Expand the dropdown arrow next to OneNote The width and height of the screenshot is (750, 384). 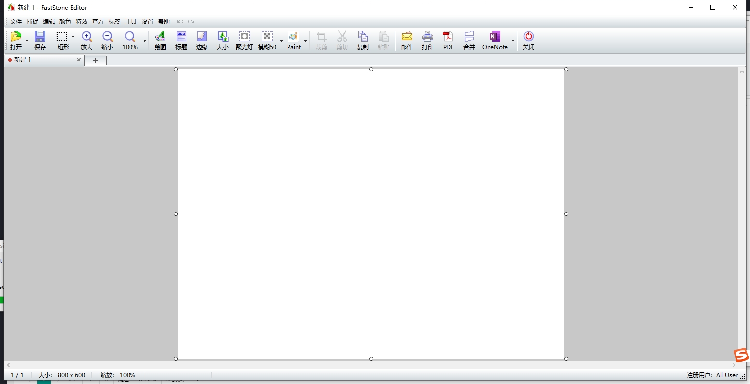513,41
